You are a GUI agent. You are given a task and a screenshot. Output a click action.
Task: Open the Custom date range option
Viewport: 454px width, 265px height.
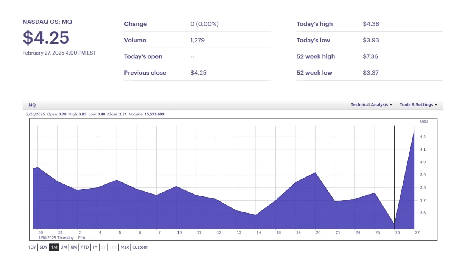(x=140, y=248)
